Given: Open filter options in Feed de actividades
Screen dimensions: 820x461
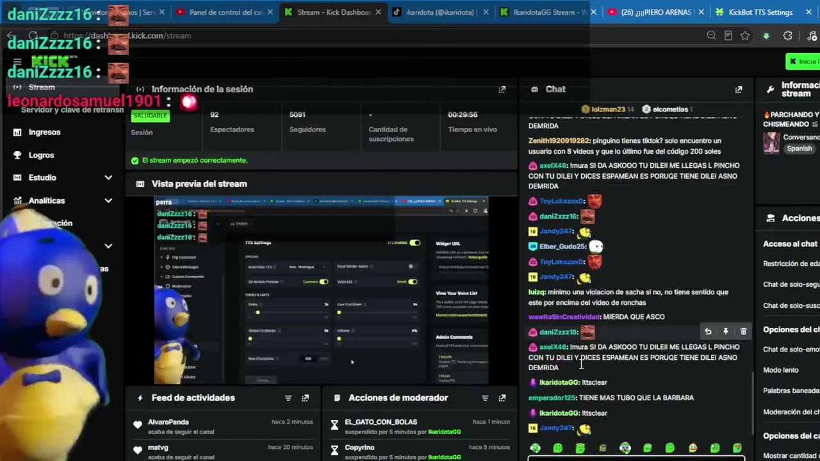Looking at the screenshot, I should pyautogui.click(x=288, y=398).
